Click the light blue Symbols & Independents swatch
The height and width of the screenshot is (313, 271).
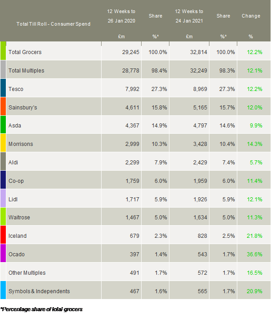point(3,290)
